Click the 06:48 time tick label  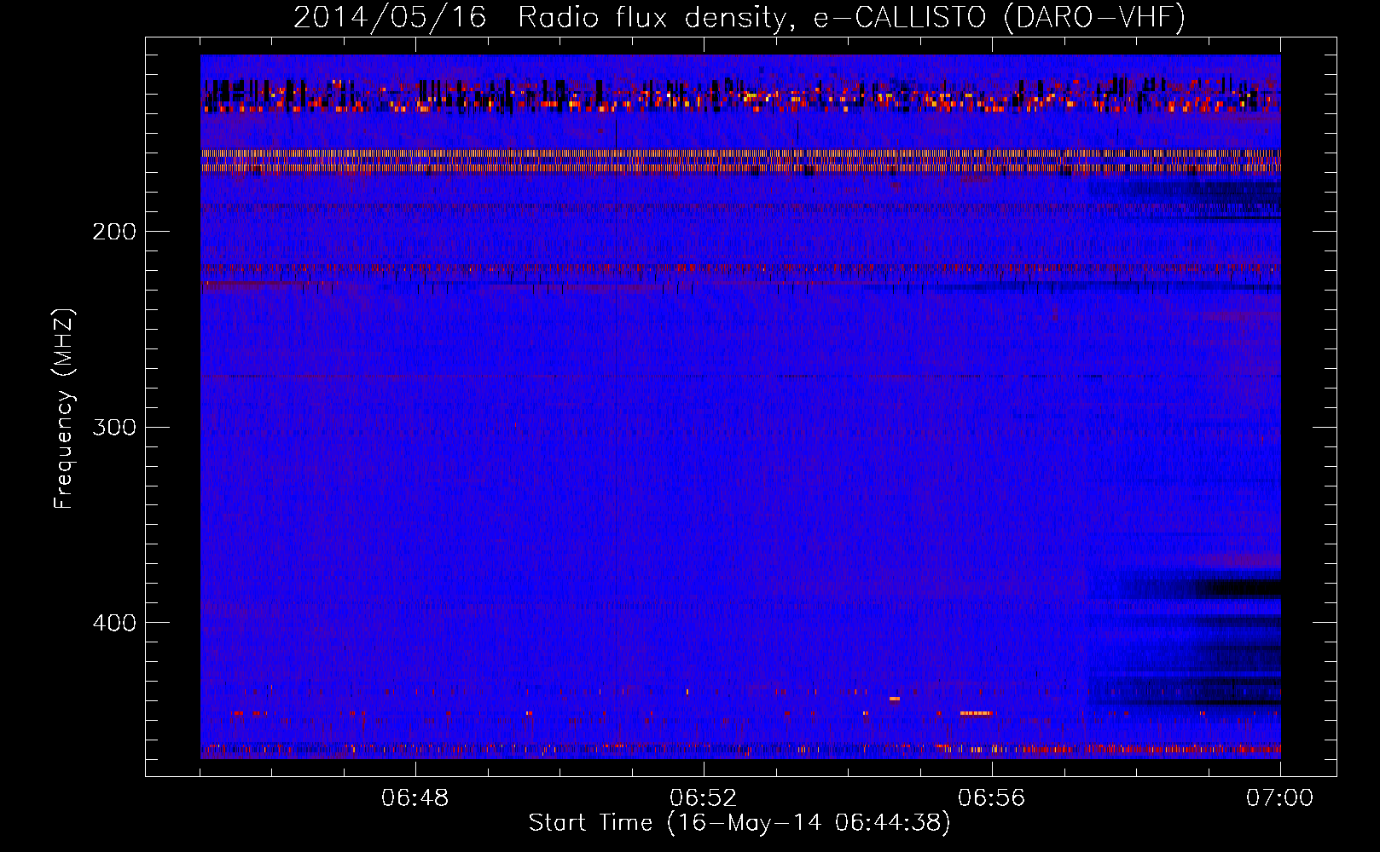click(415, 798)
